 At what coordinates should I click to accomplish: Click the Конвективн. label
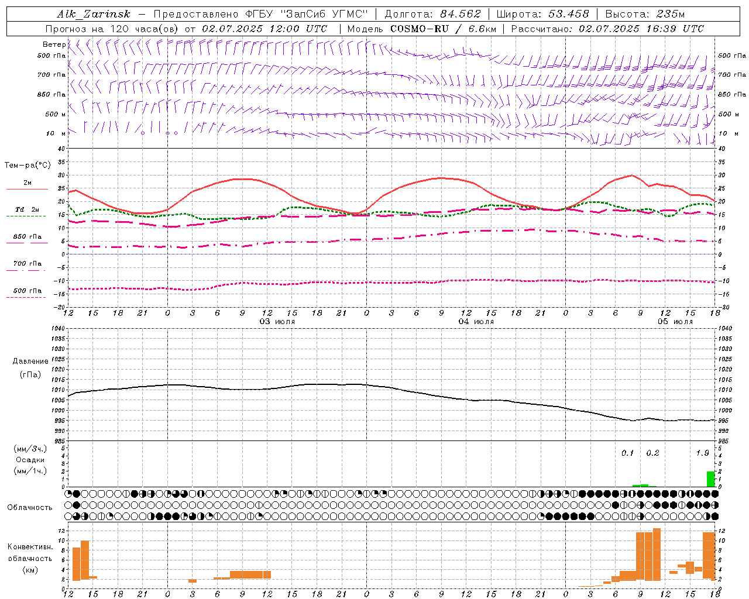(x=30, y=547)
